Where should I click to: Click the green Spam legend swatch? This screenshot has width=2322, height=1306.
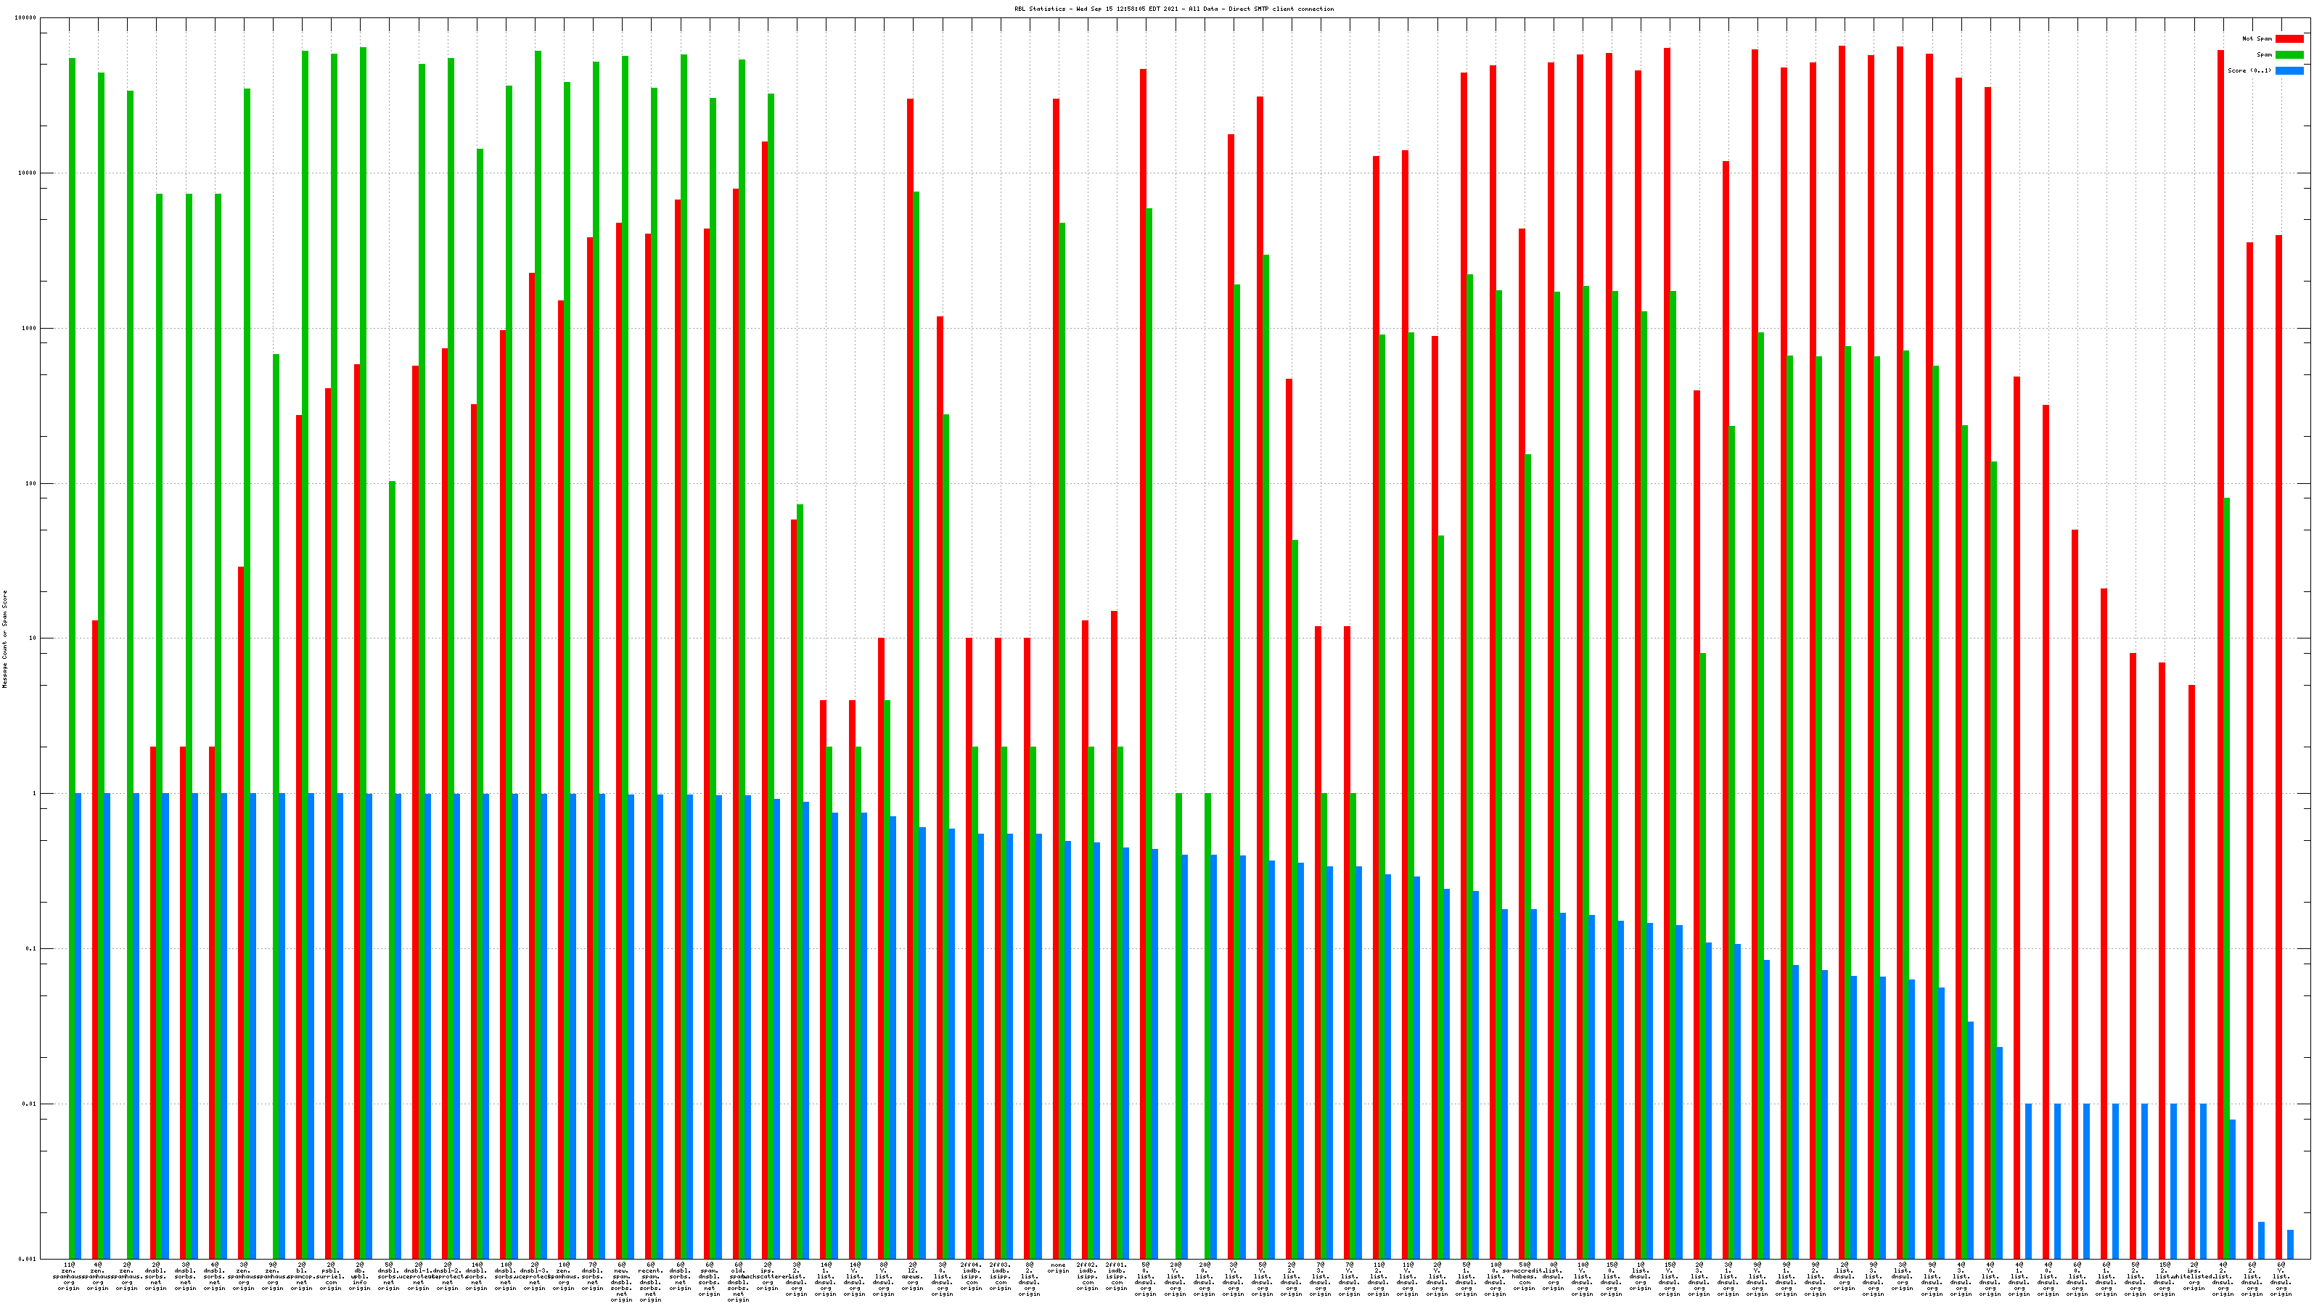click(2289, 55)
